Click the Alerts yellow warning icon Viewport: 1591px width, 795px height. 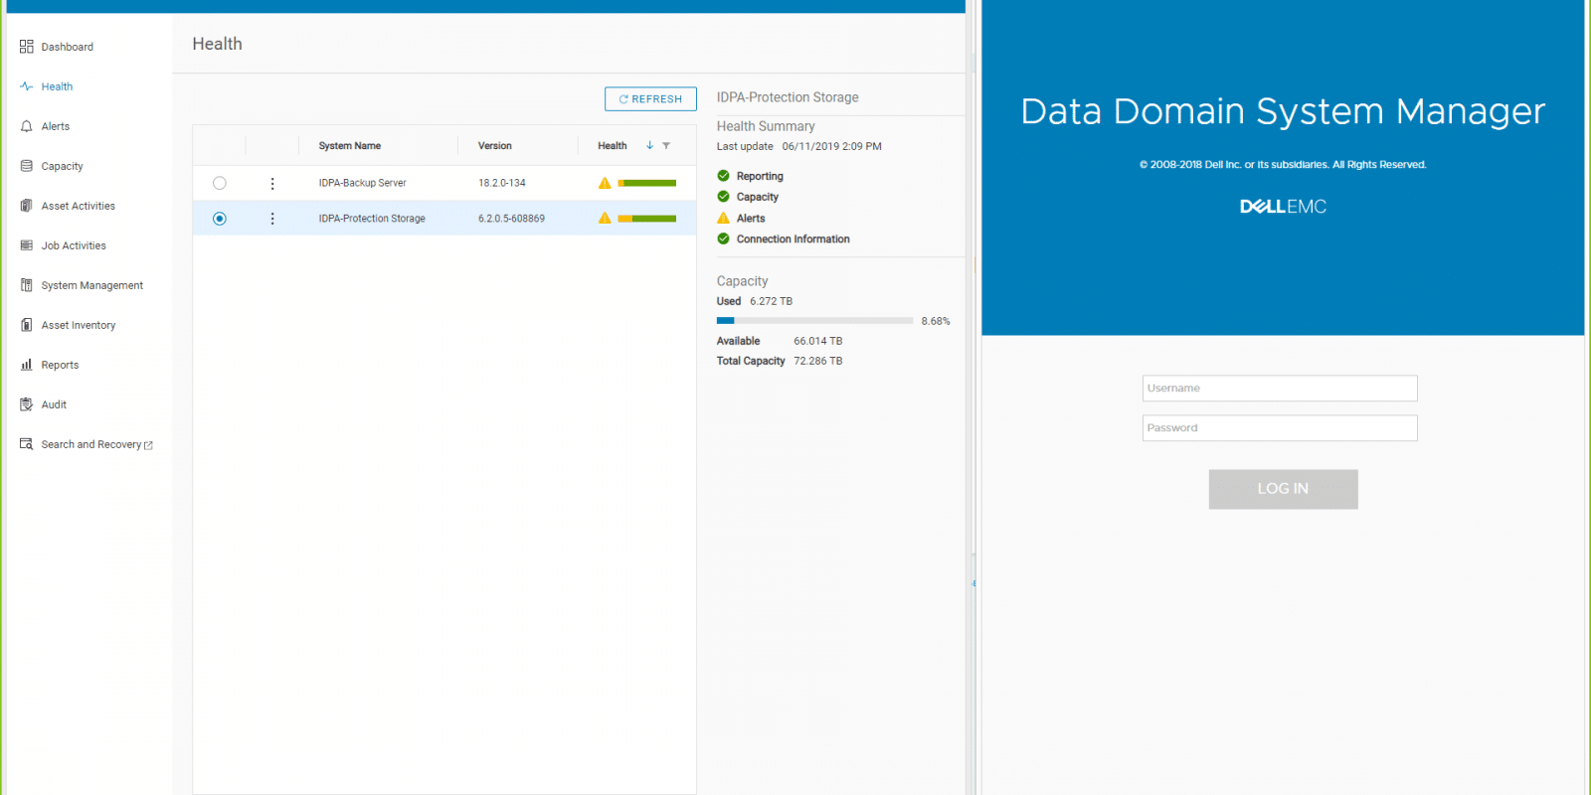click(724, 218)
